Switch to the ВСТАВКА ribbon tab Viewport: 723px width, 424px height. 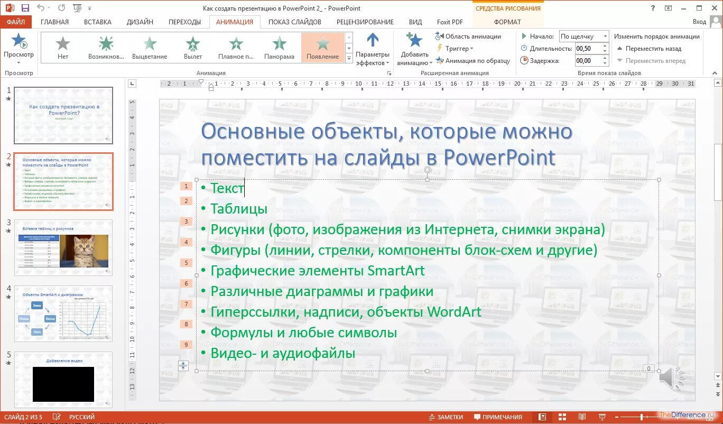pos(98,22)
